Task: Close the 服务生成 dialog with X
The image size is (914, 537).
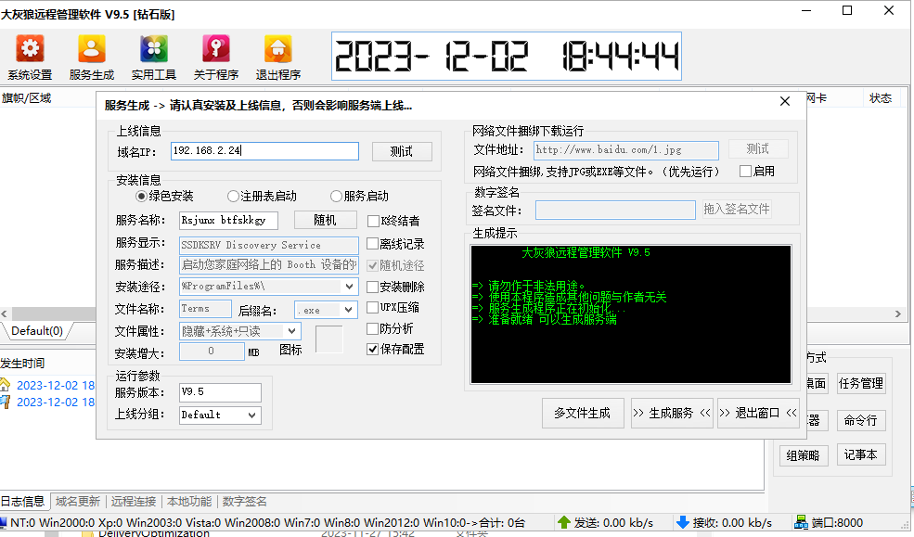Action: tap(785, 101)
